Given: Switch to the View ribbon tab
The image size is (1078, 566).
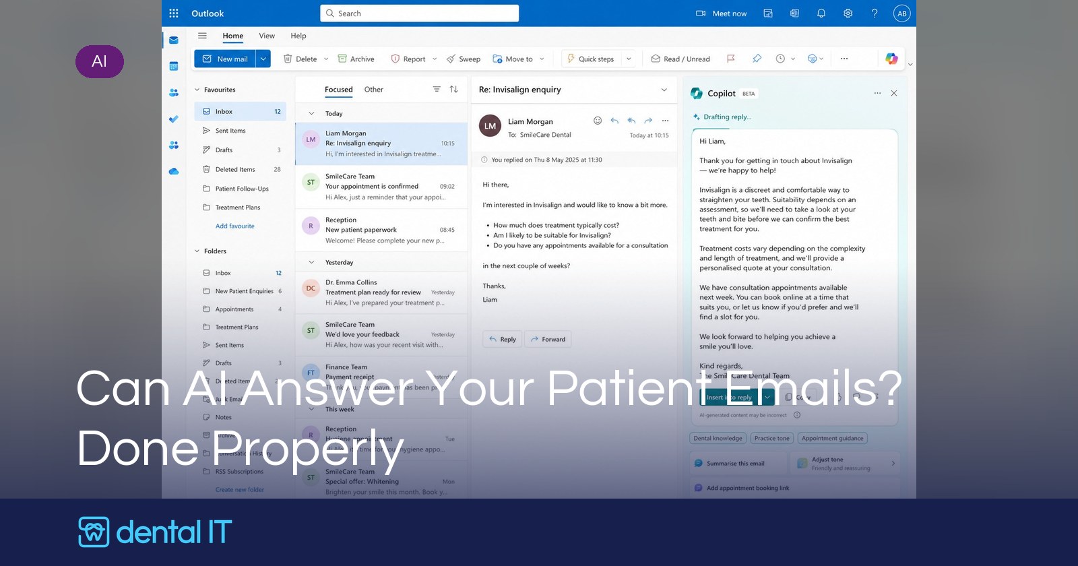Looking at the screenshot, I should point(267,36).
